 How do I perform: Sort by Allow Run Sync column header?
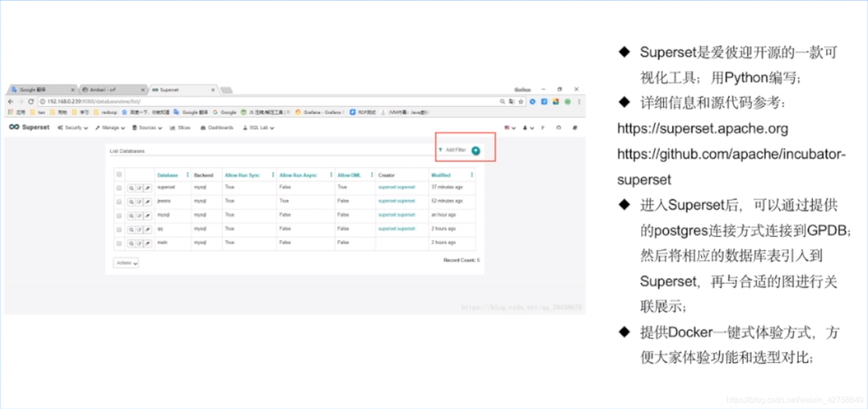click(x=242, y=175)
